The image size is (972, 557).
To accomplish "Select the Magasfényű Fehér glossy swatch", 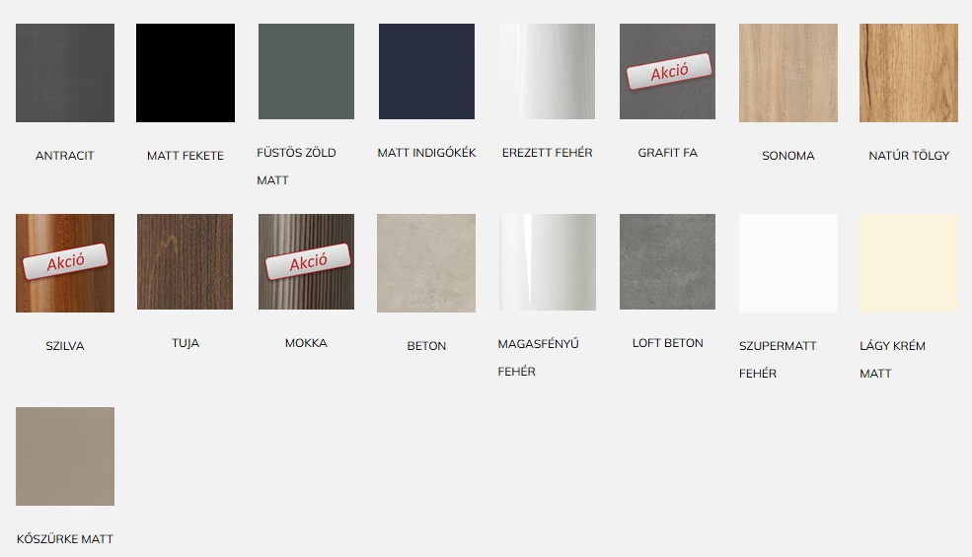I will pos(548,262).
